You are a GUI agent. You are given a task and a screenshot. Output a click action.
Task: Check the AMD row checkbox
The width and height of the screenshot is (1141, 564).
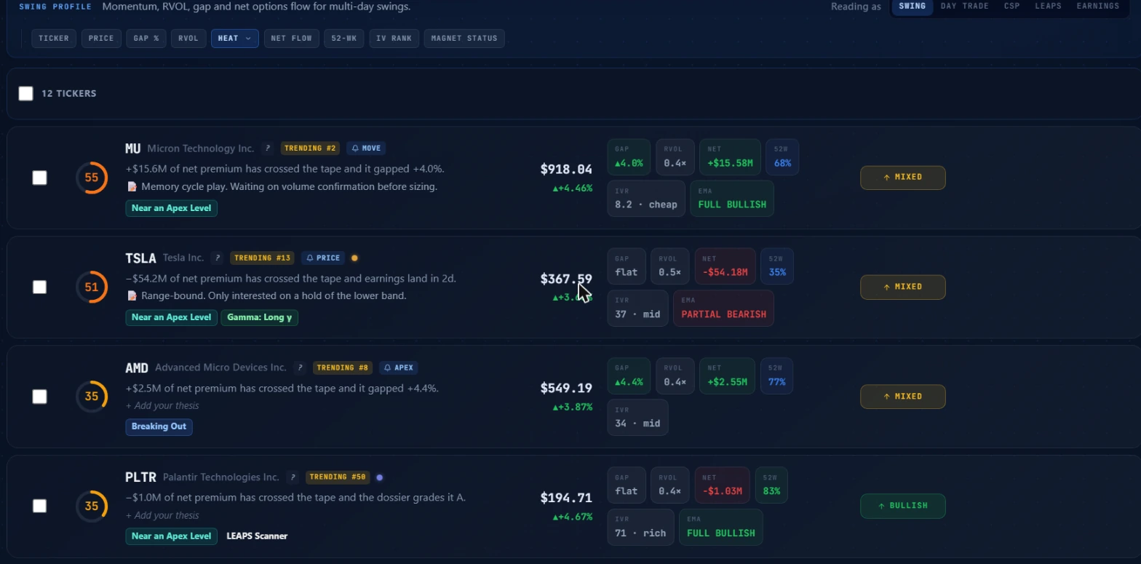click(39, 397)
